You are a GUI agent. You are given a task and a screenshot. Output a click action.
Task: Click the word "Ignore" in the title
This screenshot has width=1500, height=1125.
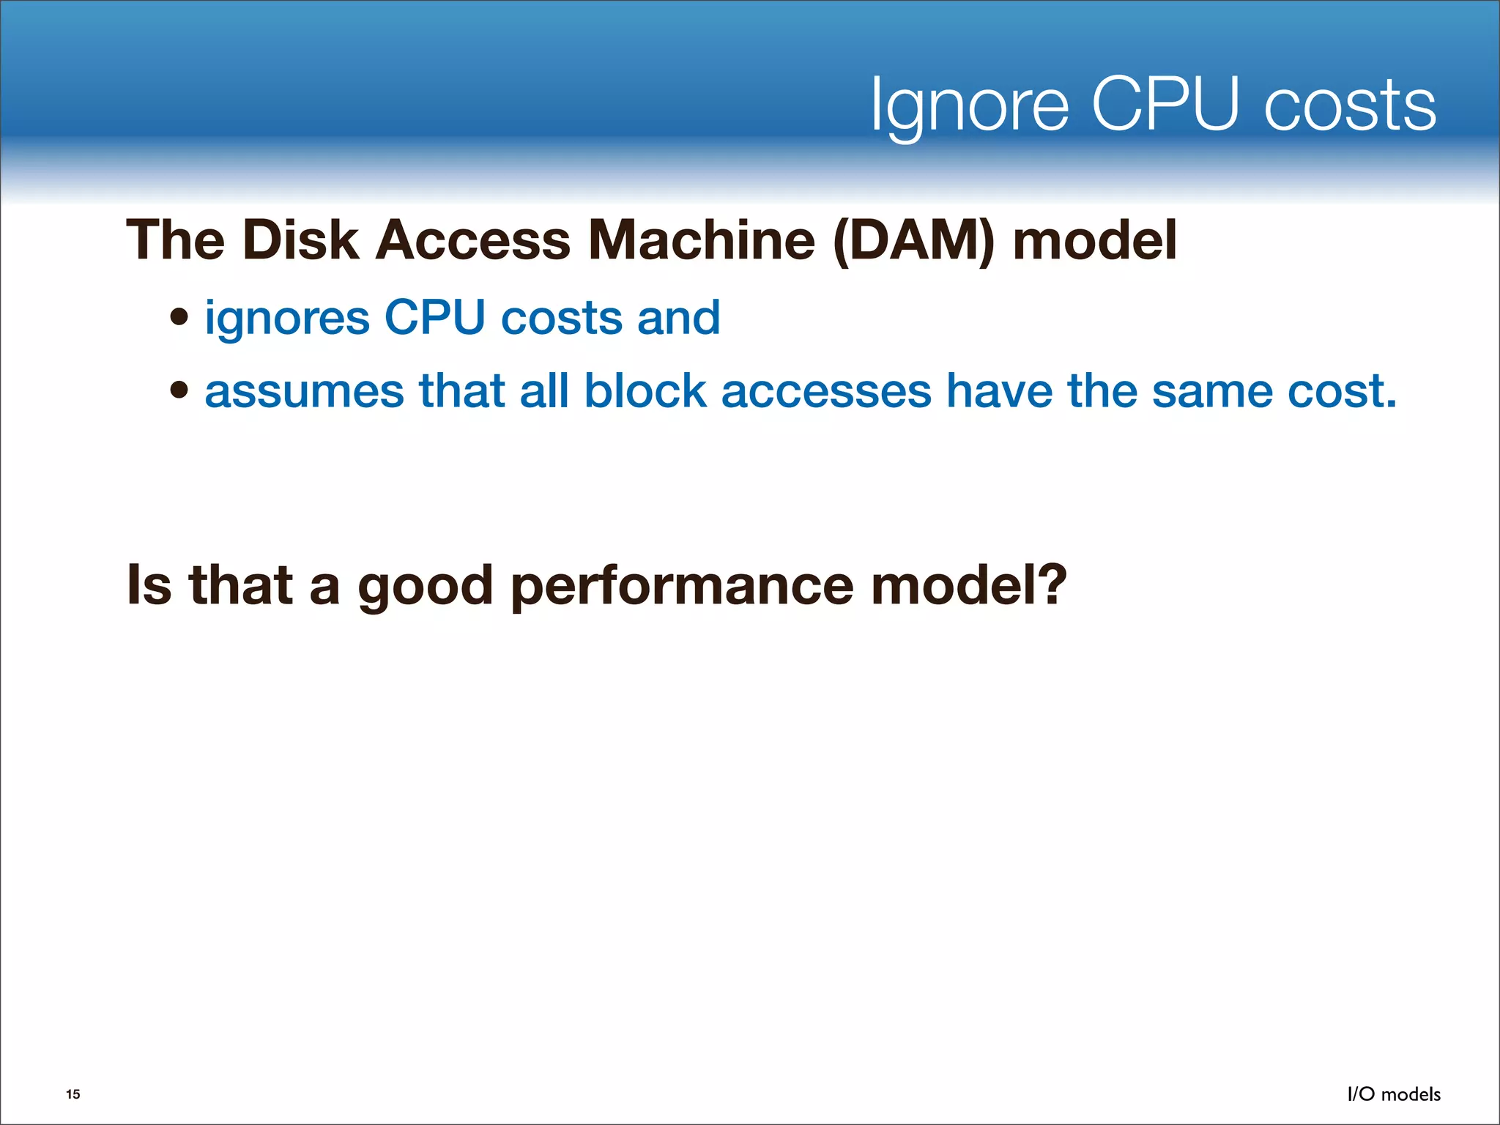(970, 106)
